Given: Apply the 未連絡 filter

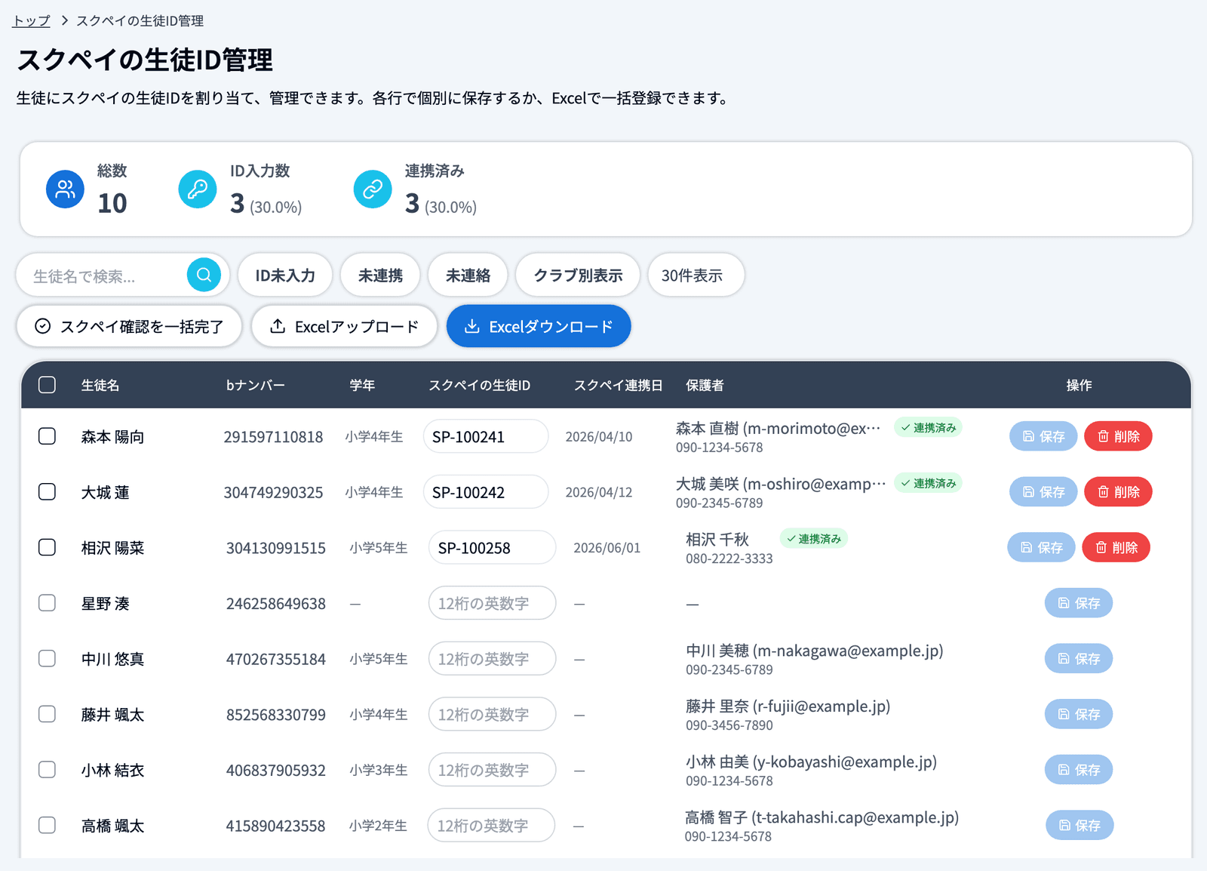Looking at the screenshot, I should [x=468, y=275].
